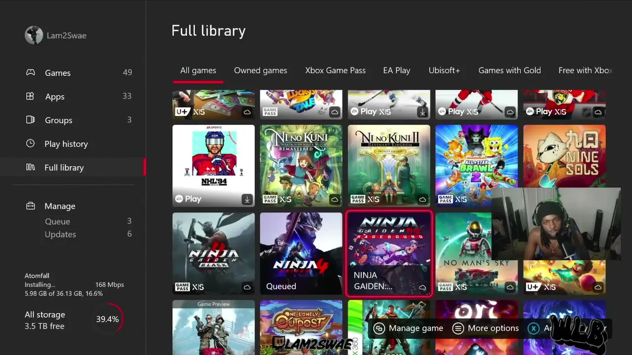Click Game Pass badge on No Man's Sky
The height and width of the screenshot is (355, 632).
point(445,287)
